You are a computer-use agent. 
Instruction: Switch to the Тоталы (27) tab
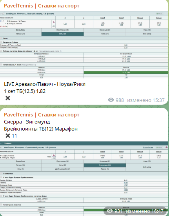[x=20, y=34]
